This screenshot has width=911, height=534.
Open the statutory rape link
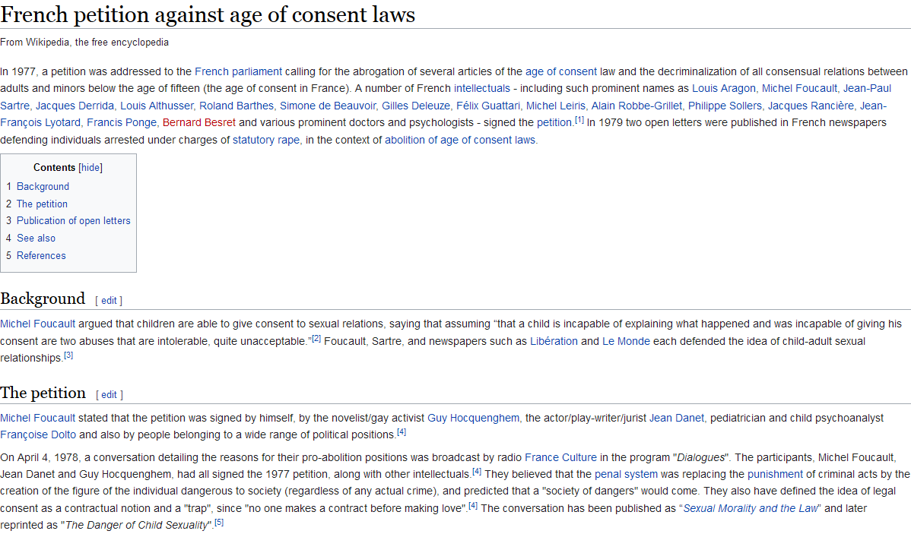(x=266, y=140)
